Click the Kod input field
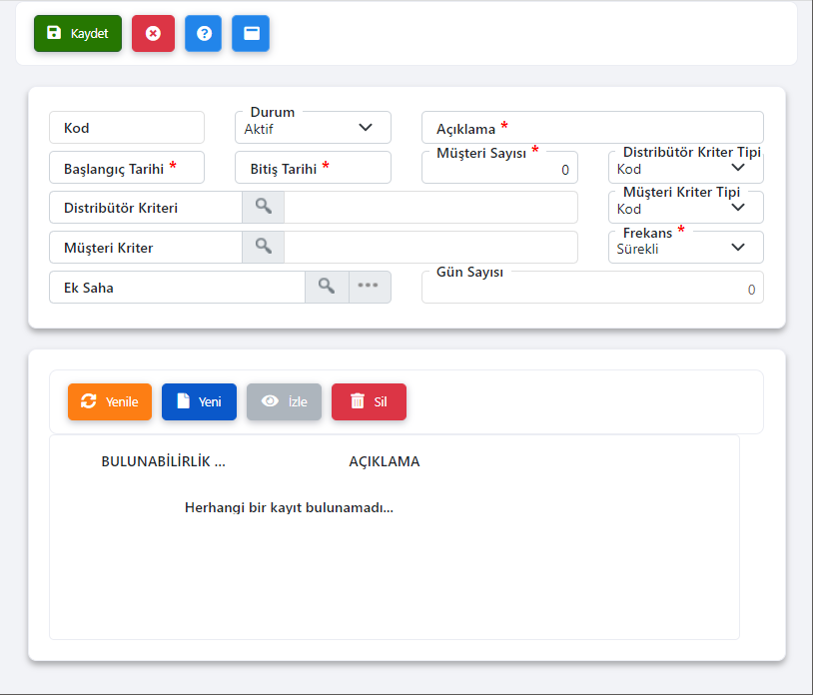This screenshot has height=695, width=813. click(x=127, y=128)
